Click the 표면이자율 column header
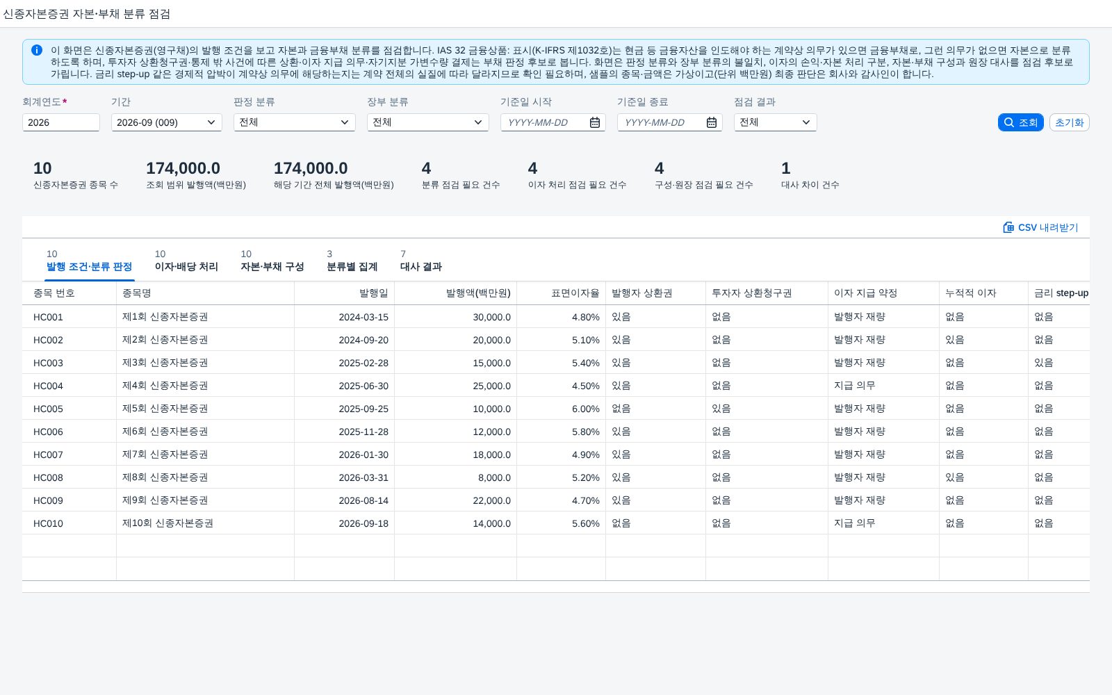This screenshot has width=1112, height=695. 562,293
